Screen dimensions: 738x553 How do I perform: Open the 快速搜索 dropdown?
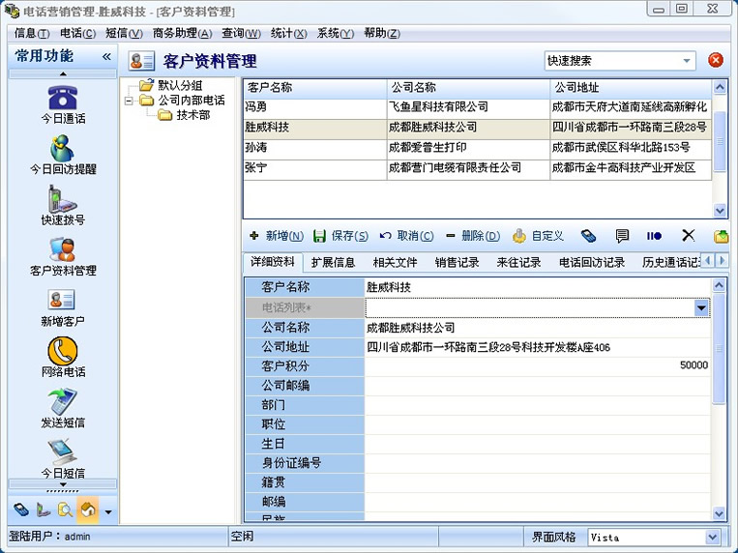click(688, 60)
